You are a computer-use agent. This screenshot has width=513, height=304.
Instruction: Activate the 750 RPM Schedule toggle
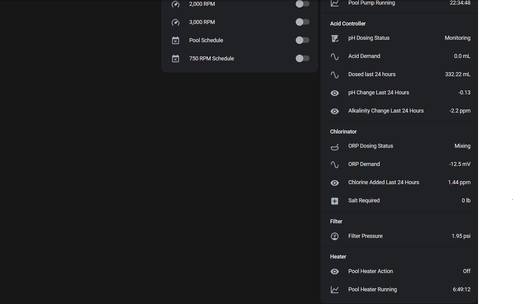pyautogui.click(x=302, y=58)
